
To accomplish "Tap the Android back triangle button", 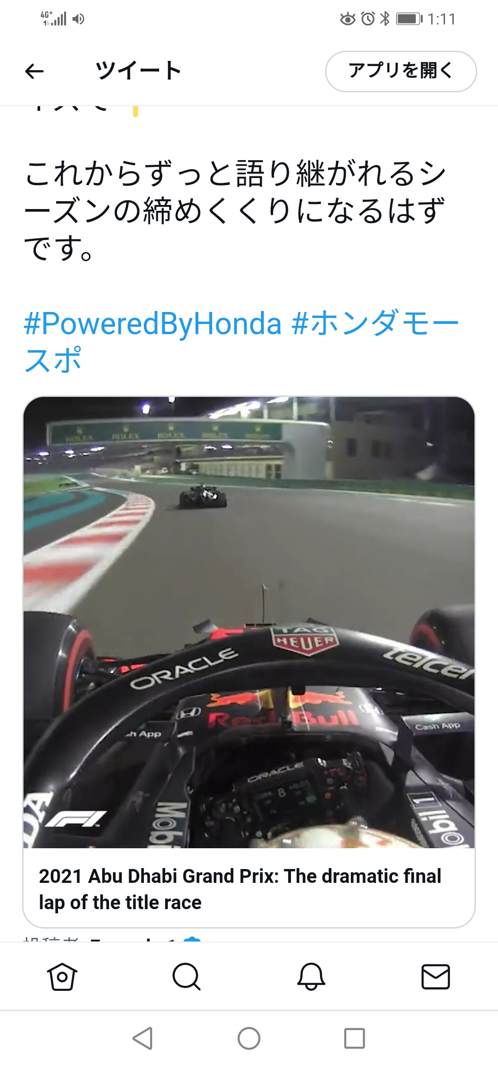I will click(142, 1038).
